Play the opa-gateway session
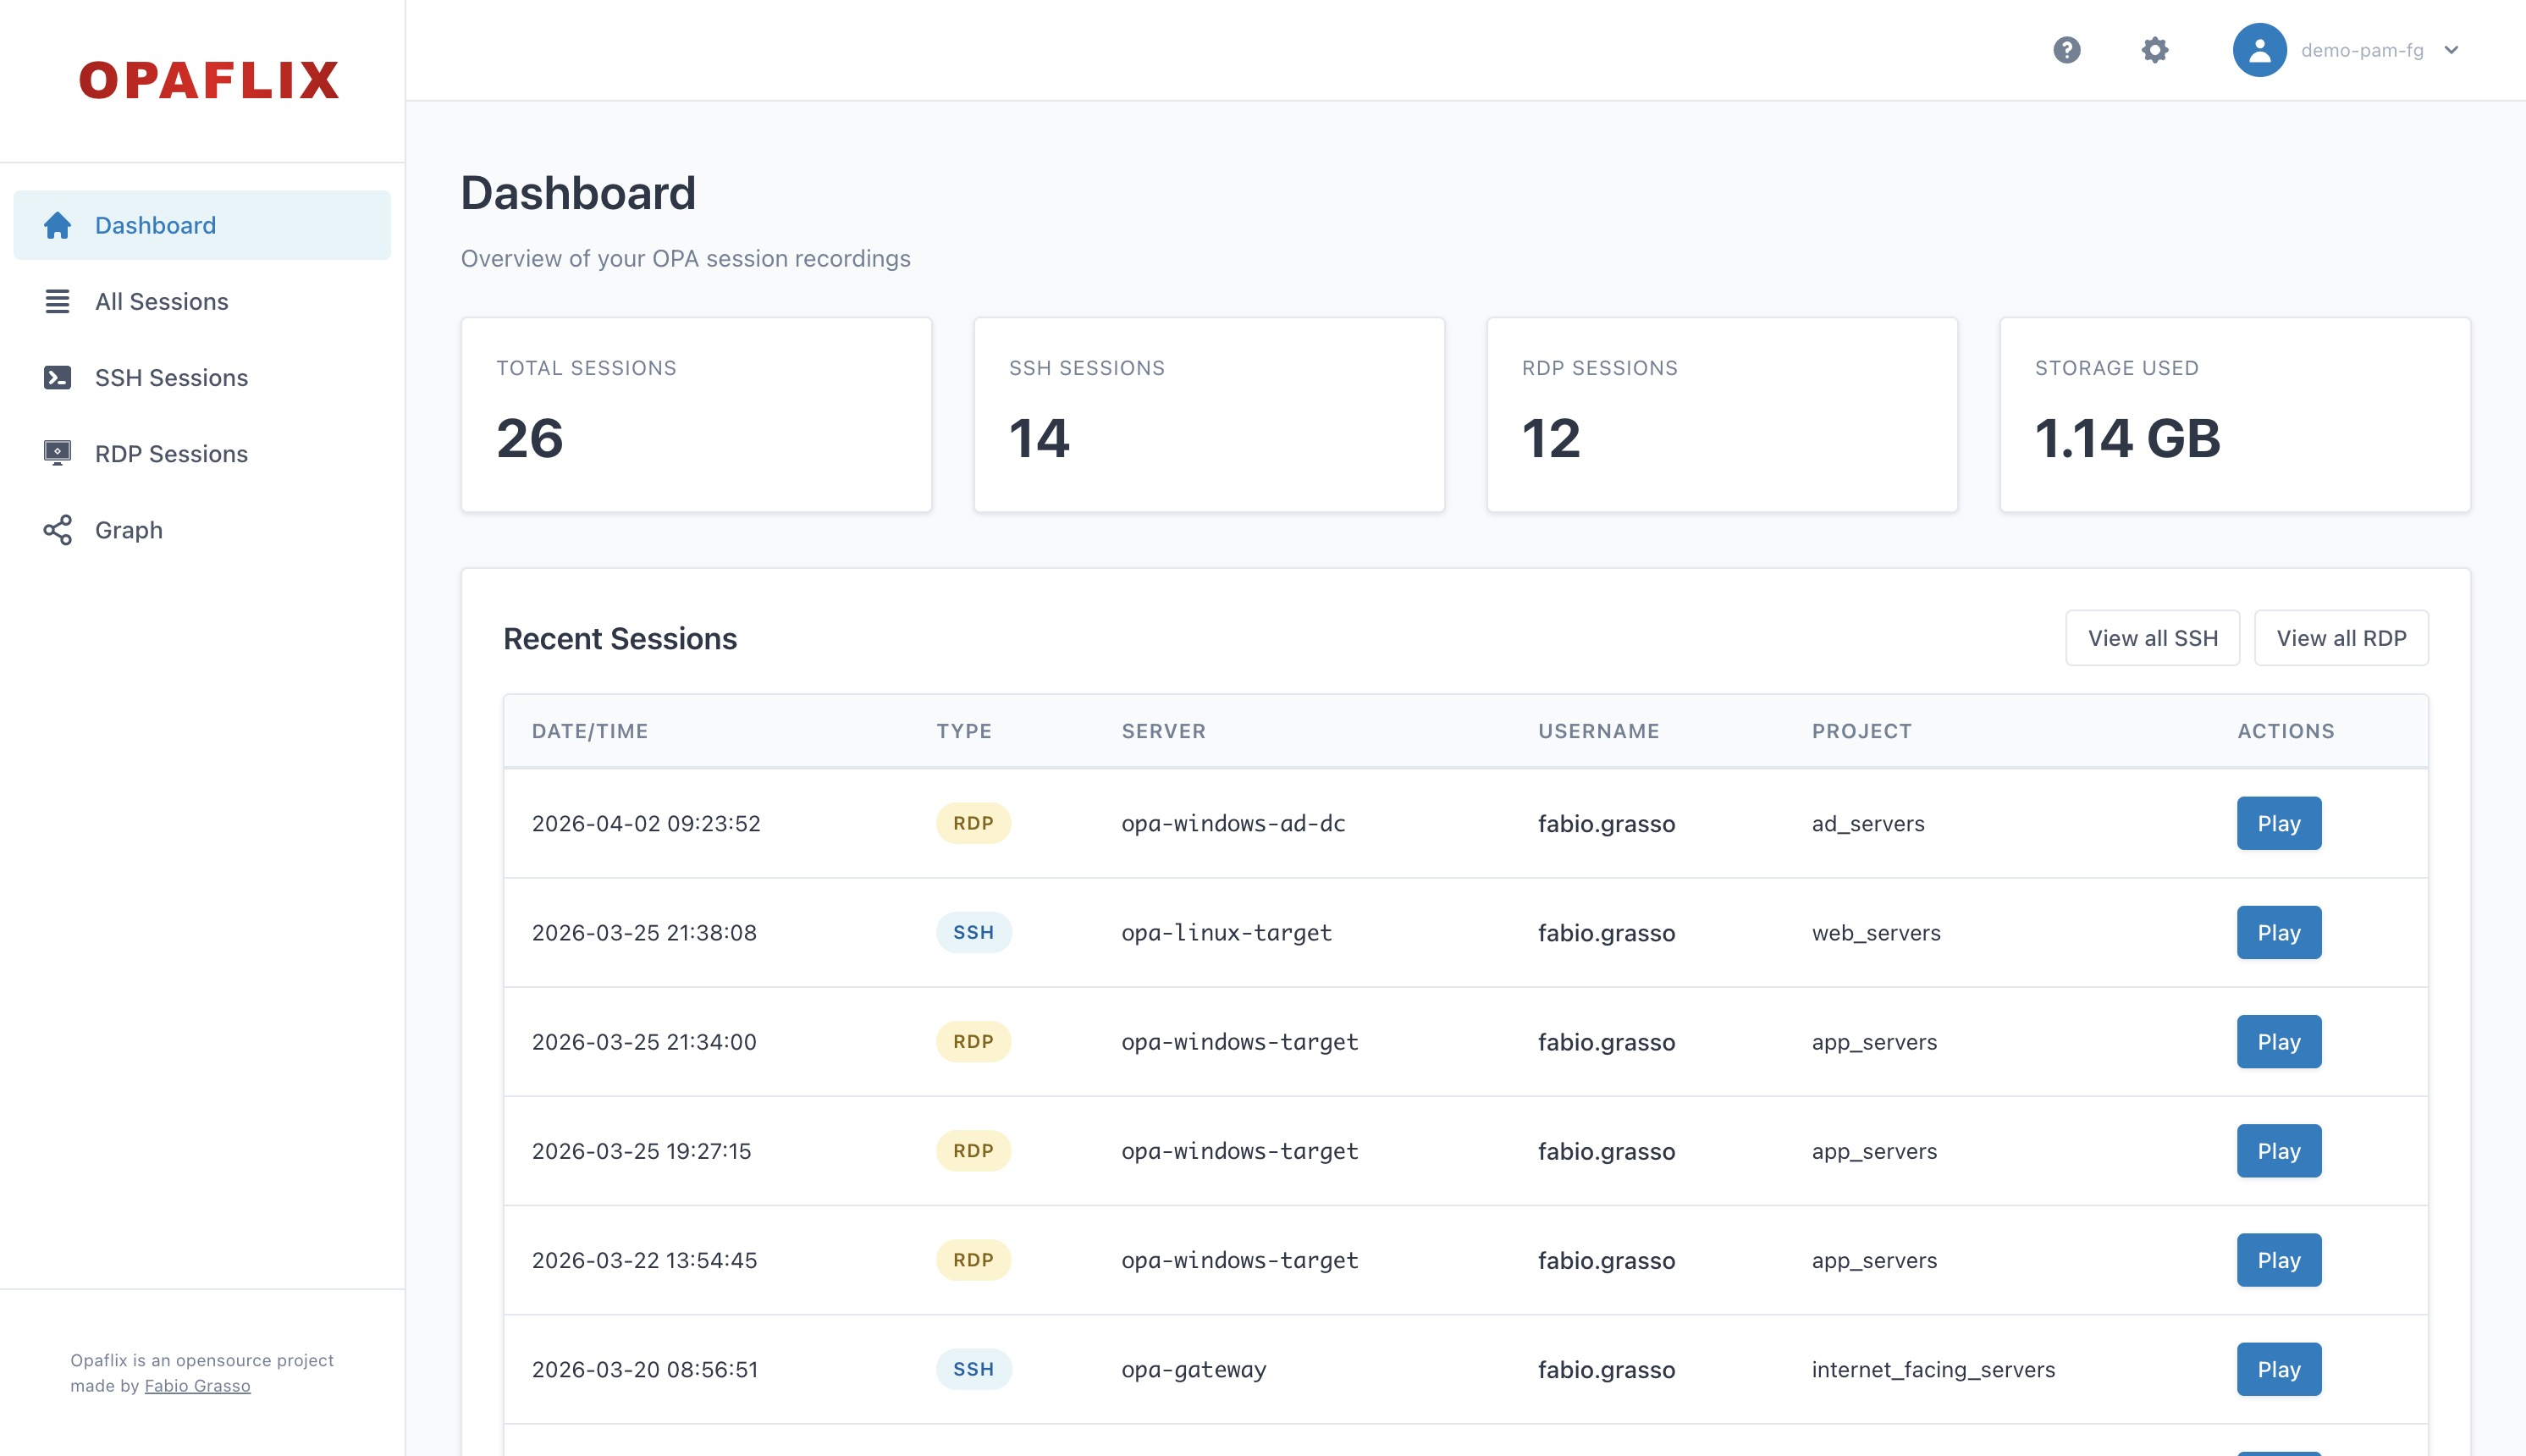The height and width of the screenshot is (1456, 2526). [2279, 1369]
